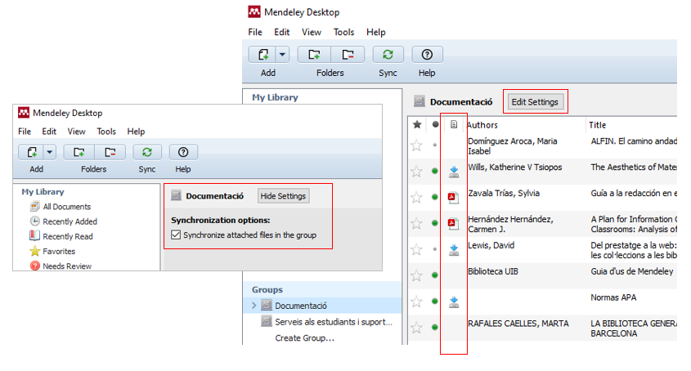This screenshot has height=371, width=691.
Task: Click Add document icon in front window
Action: [32, 152]
